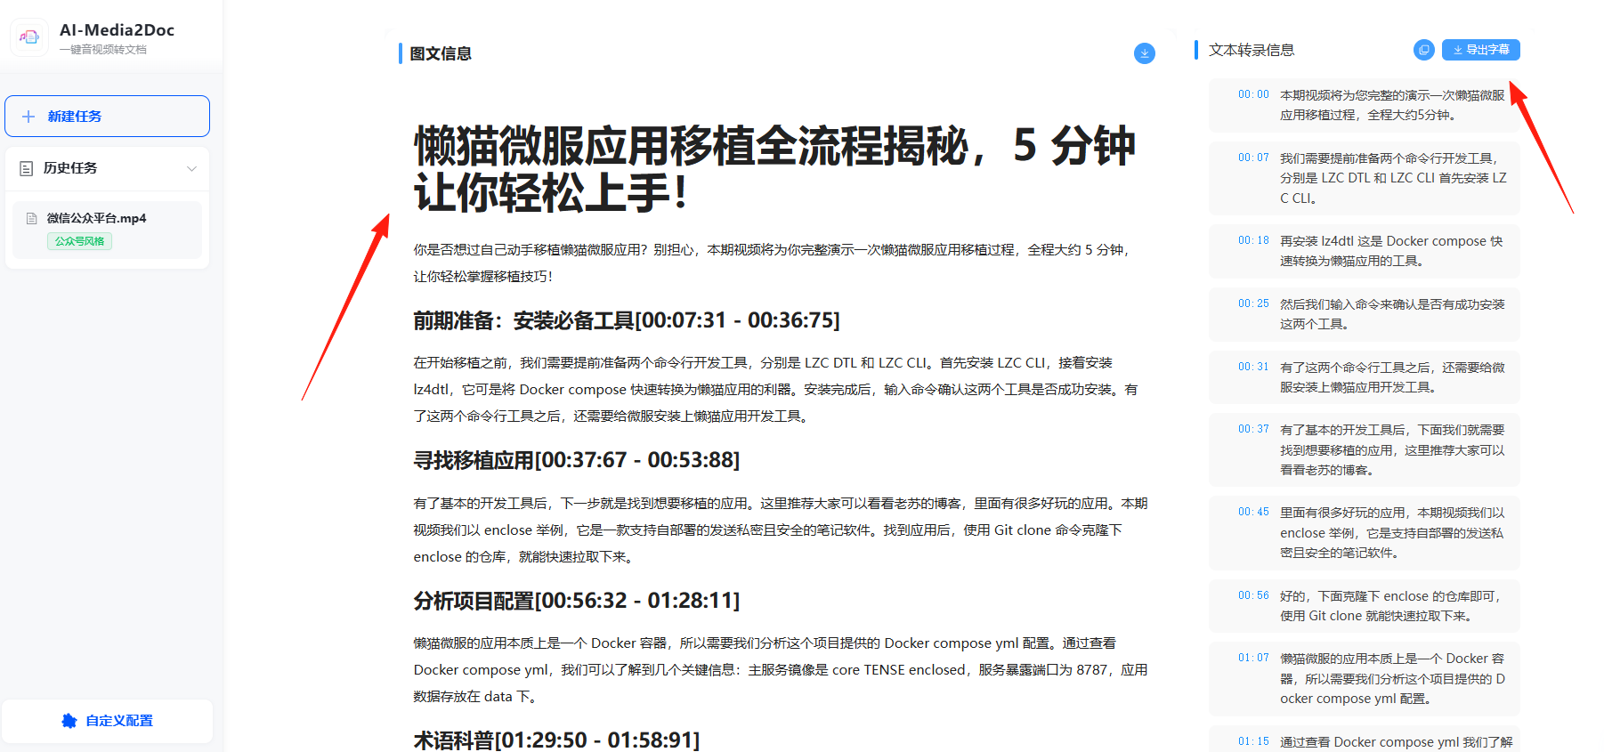Click the 历史任务 list icon

(x=27, y=168)
